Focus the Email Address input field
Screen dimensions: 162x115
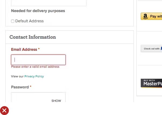click(x=38, y=60)
